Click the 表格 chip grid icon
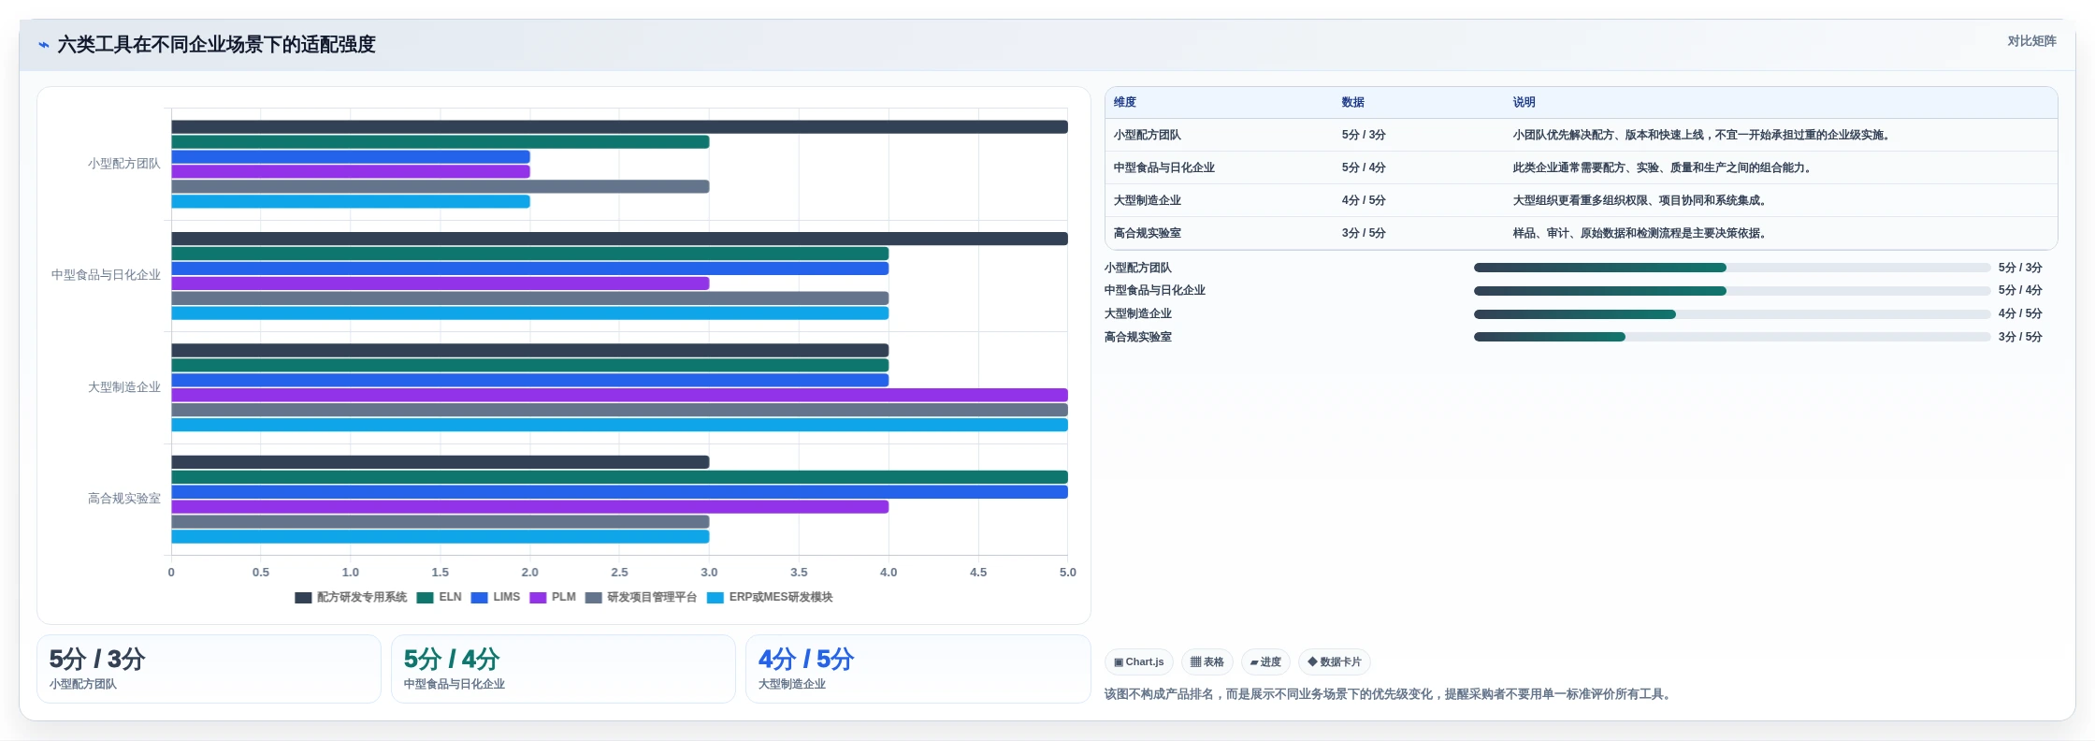 1195,662
